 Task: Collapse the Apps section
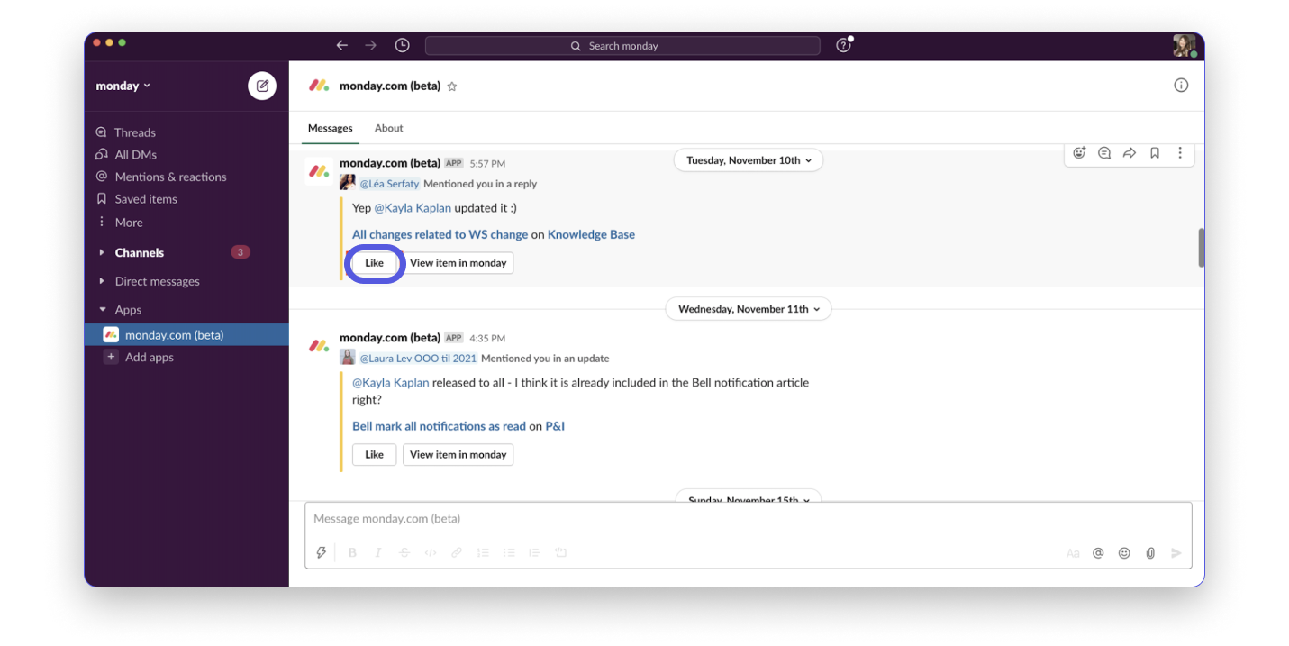(x=102, y=310)
